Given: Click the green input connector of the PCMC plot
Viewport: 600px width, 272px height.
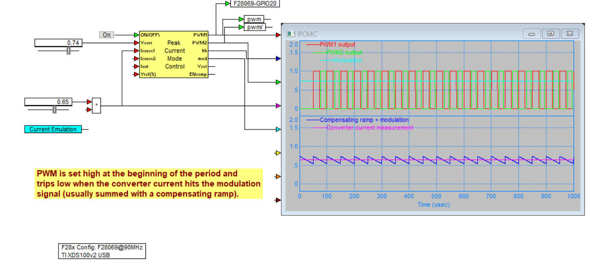Looking at the screenshot, I should pyautogui.click(x=278, y=82).
